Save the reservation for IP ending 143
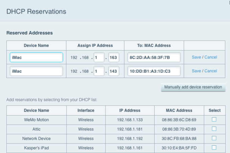Image resolution: width=230 pixels, height=153 pixels. click(196, 71)
